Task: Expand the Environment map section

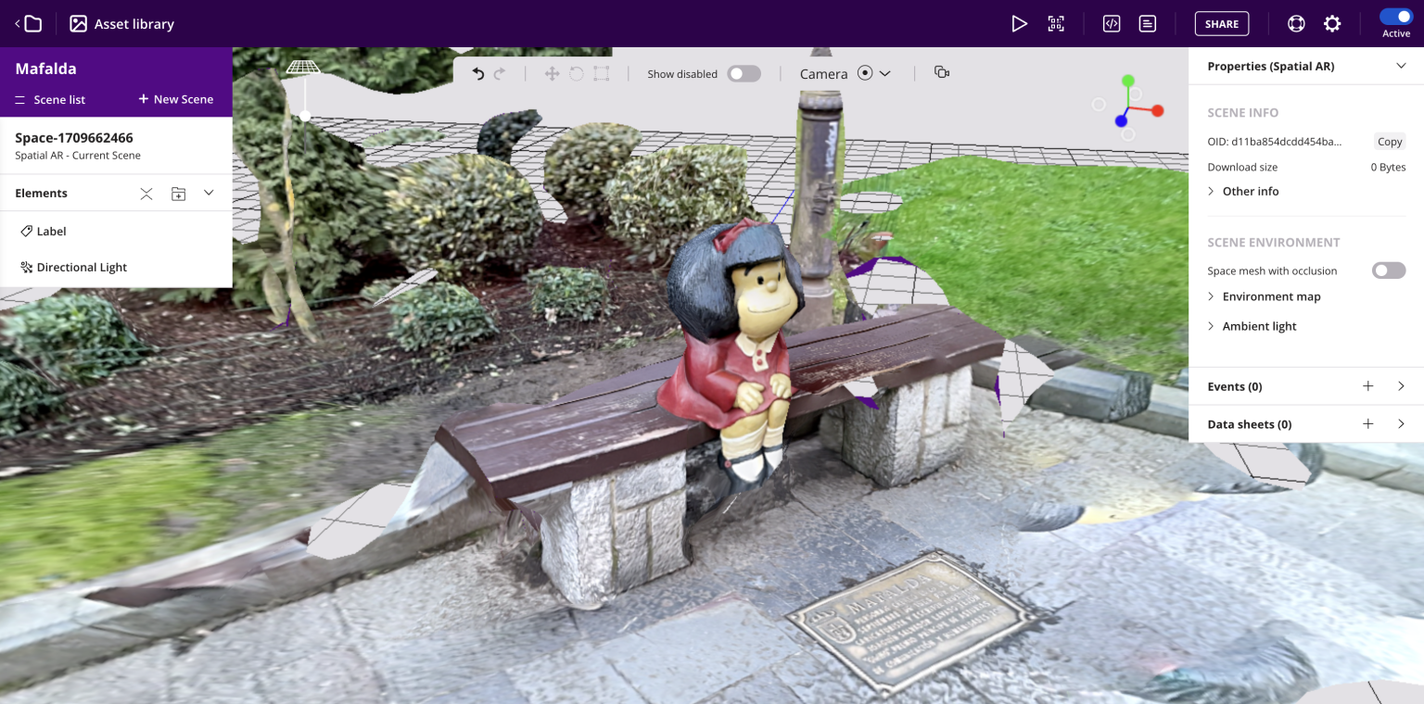Action: tap(1271, 295)
